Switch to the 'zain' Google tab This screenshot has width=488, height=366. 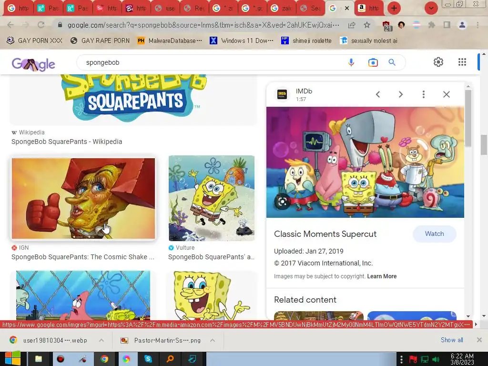[x=281, y=9]
